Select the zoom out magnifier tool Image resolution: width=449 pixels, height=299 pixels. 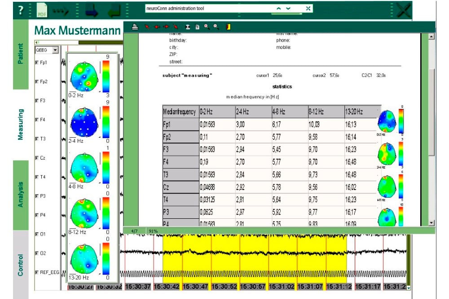pyautogui.click(x=216, y=27)
